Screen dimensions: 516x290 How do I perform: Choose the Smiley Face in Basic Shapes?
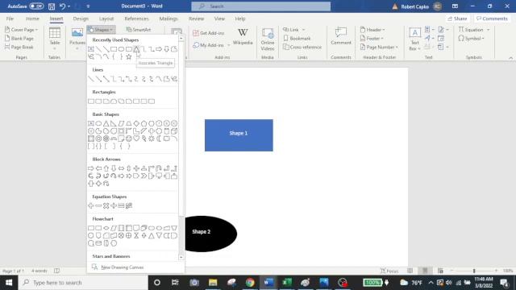click(129, 139)
